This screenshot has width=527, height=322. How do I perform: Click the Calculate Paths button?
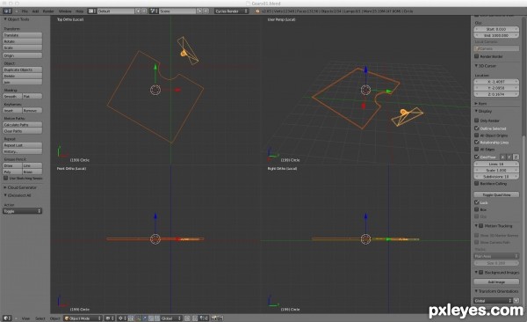(x=23, y=125)
